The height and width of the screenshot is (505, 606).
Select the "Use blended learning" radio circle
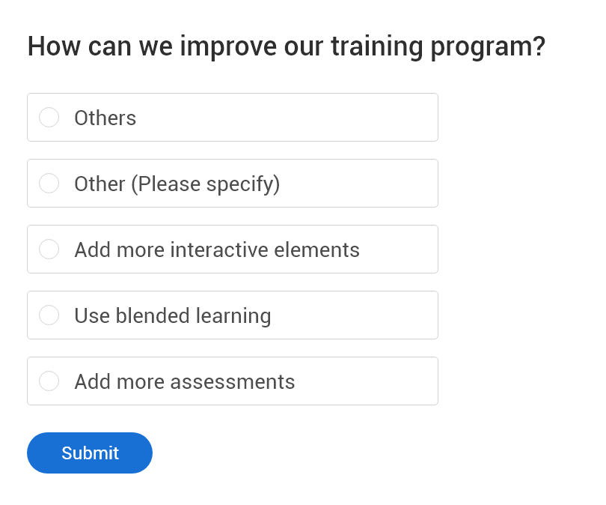pos(49,315)
